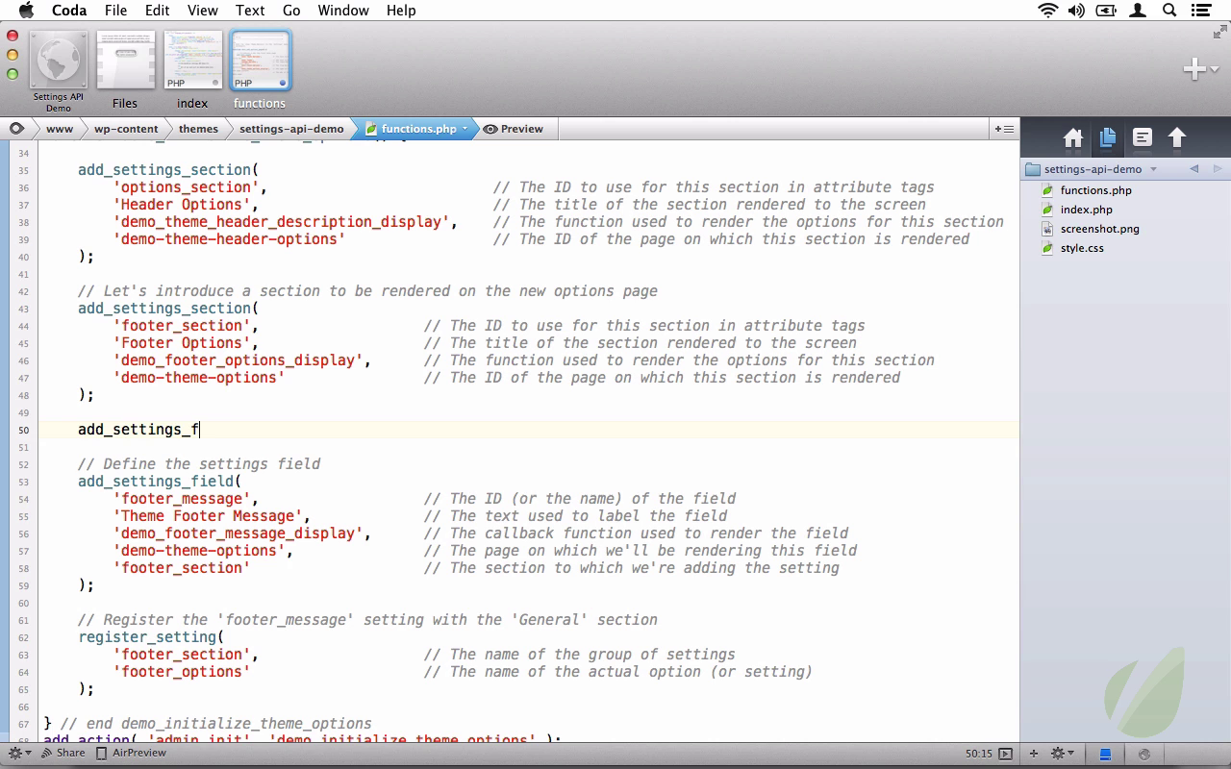This screenshot has width=1231, height=769.
Task: Open the Help menu
Action: [401, 11]
